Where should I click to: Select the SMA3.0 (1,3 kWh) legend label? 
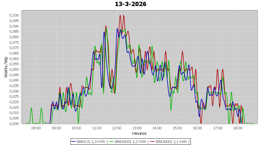pos(92,142)
